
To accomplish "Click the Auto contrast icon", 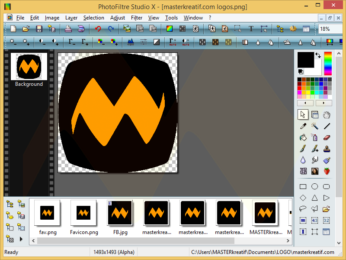I will [186, 42].
